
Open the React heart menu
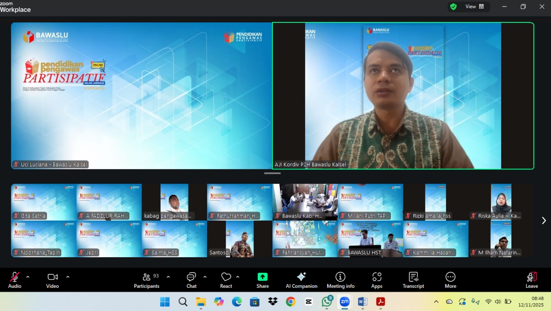click(x=226, y=280)
